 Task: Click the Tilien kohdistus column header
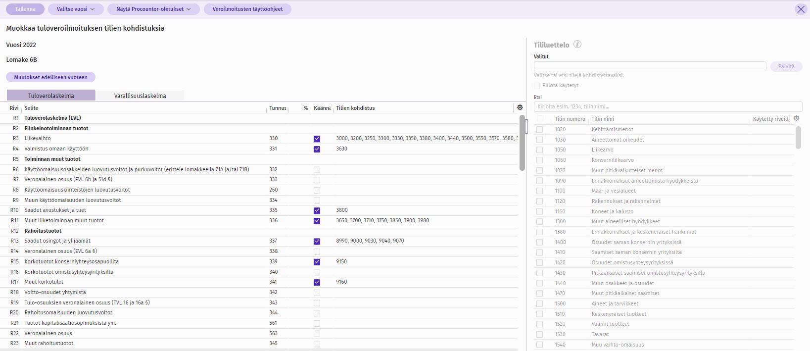point(355,108)
